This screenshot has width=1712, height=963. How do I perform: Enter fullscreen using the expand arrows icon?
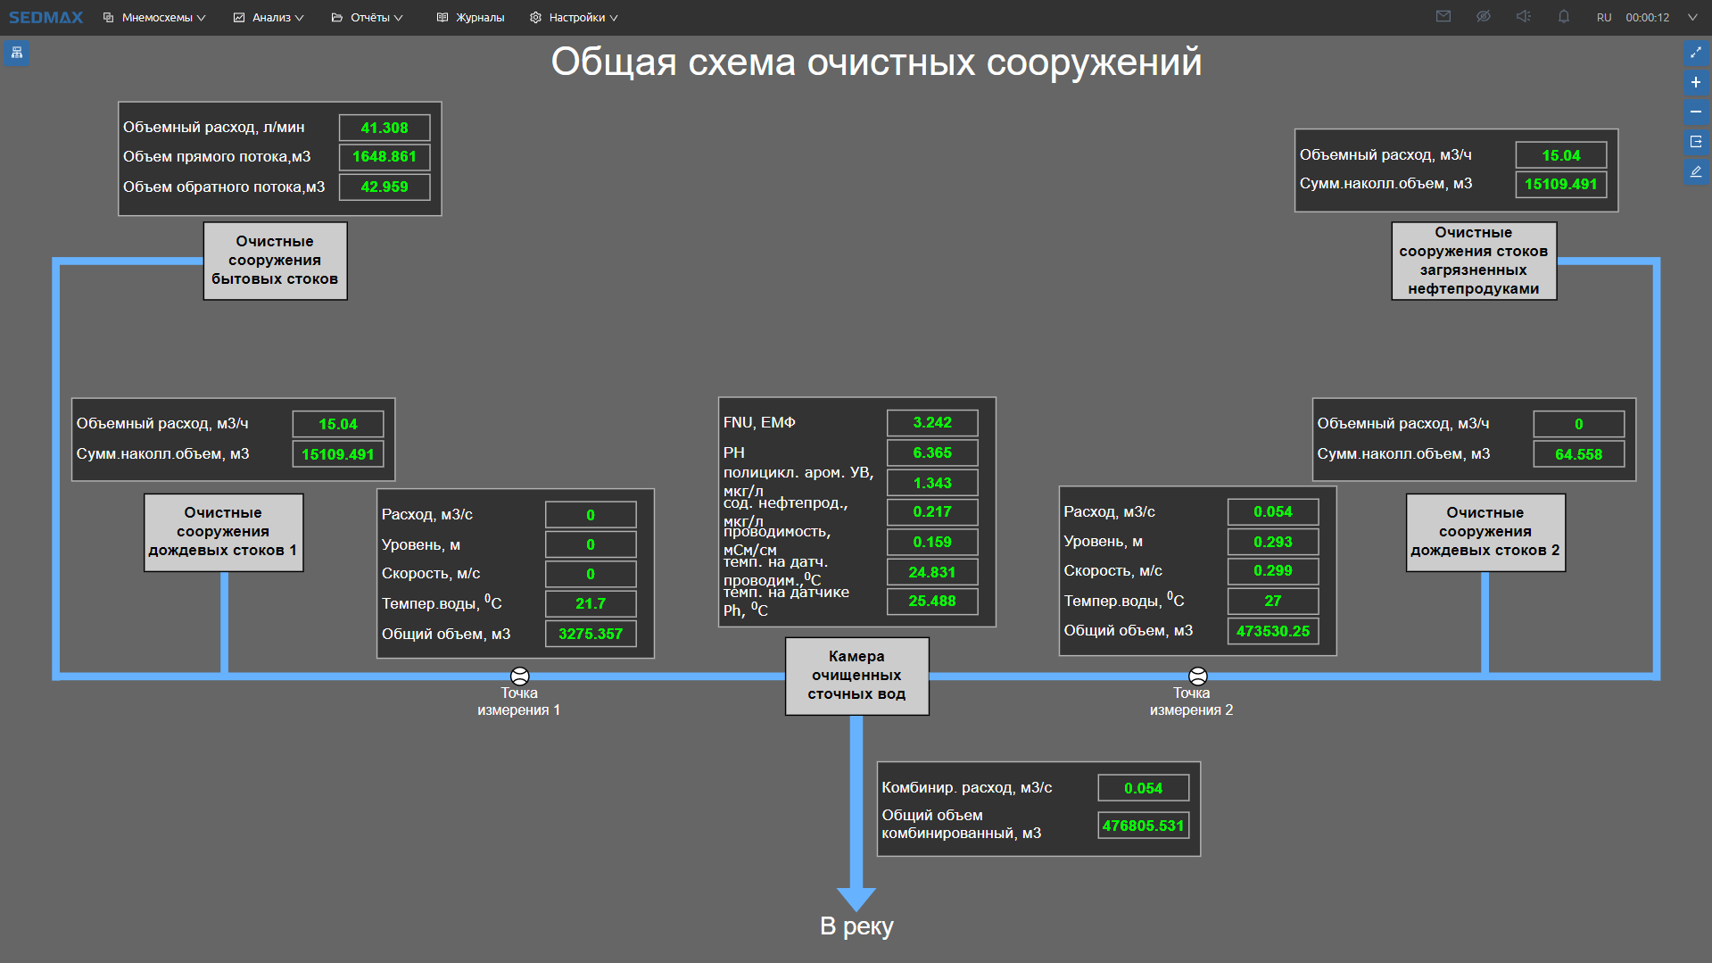(1696, 53)
